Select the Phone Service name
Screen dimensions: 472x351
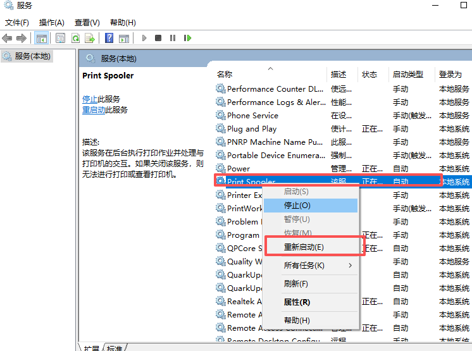[x=252, y=116]
